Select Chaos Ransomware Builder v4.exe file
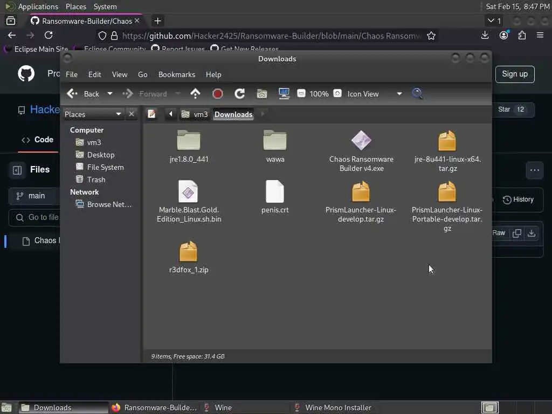This screenshot has width=552, height=414. coord(361,151)
